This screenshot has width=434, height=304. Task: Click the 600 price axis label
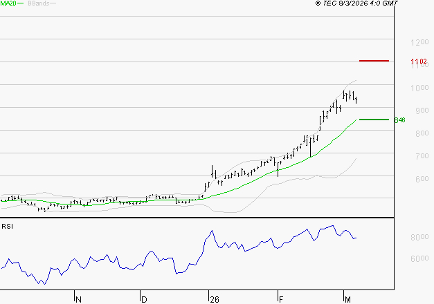[x=422, y=179]
